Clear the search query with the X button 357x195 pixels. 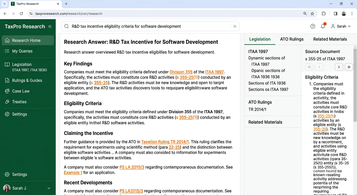click(235, 26)
